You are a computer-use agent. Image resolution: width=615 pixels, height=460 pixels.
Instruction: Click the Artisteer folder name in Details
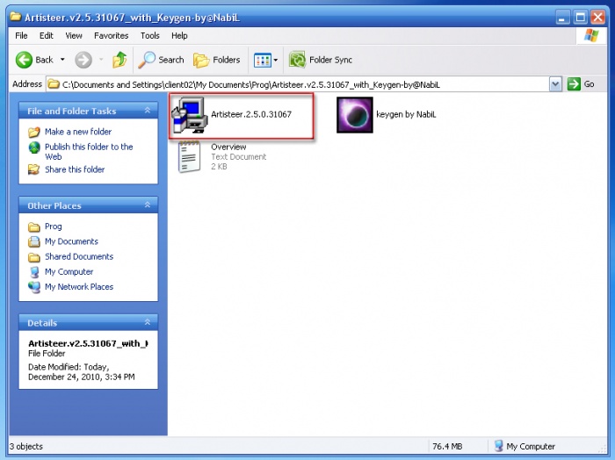(88, 343)
